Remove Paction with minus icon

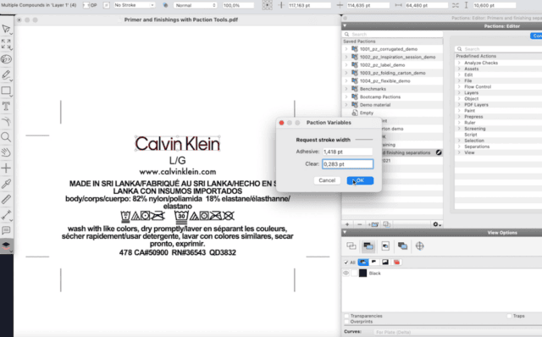click(x=359, y=224)
